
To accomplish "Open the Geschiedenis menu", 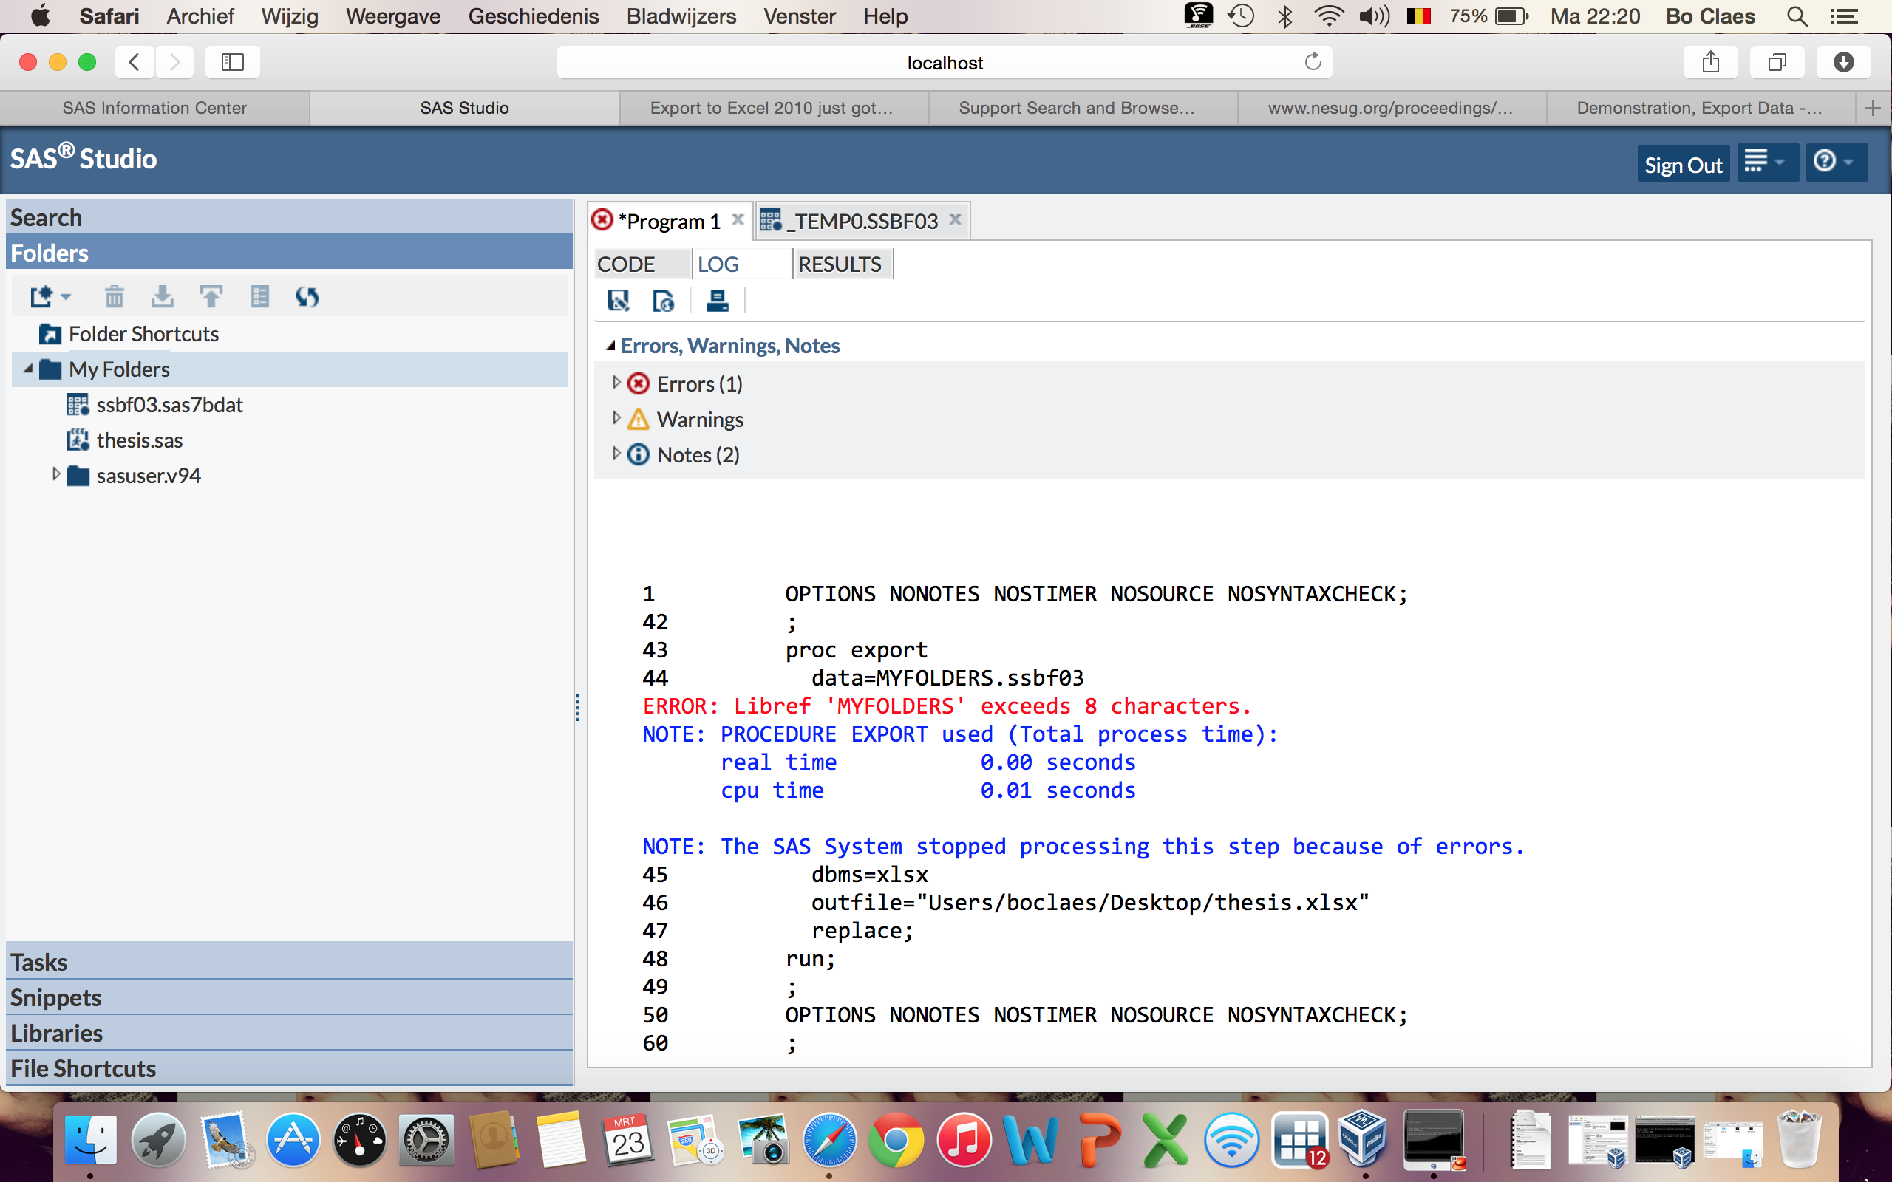I will (x=533, y=16).
